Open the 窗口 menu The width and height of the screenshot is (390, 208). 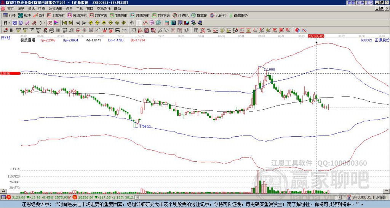pos(90,9)
